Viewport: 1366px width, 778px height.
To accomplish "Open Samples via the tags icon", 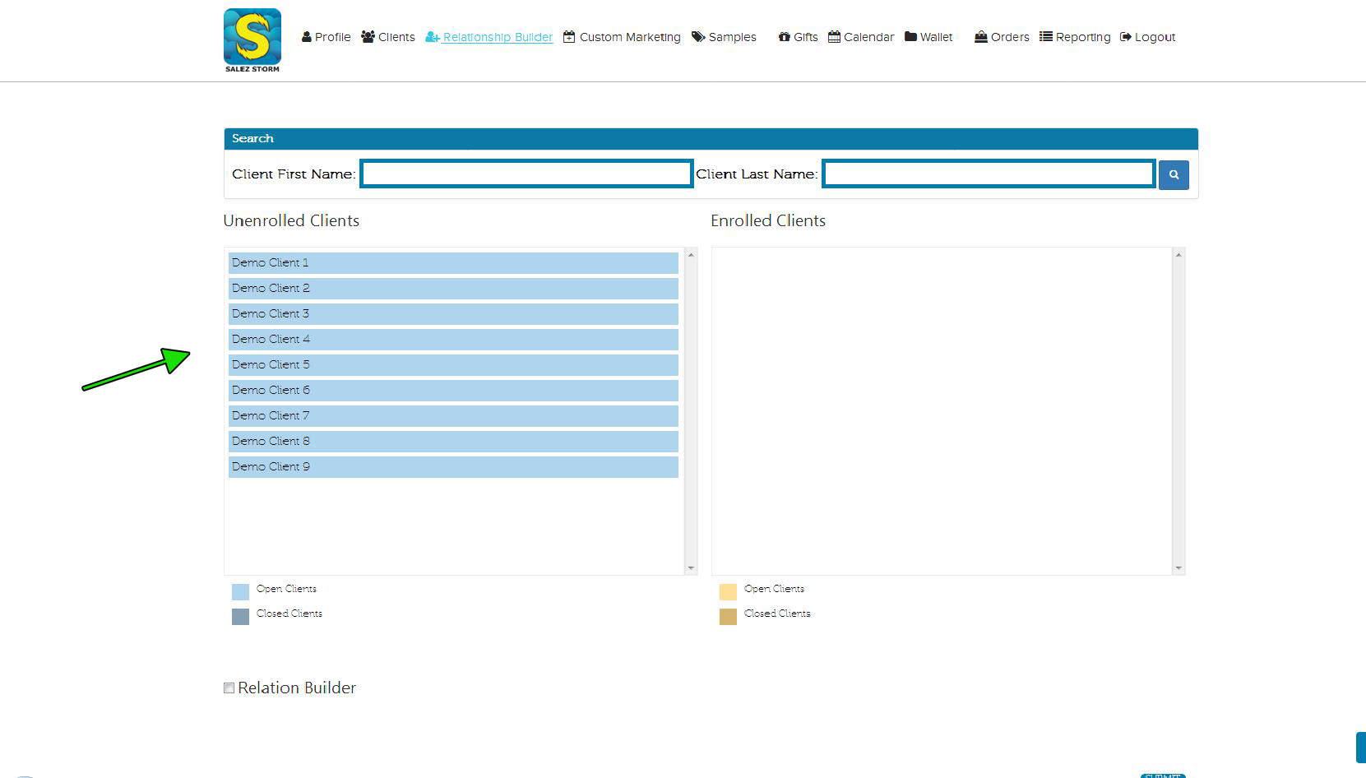I will pos(698,37).
